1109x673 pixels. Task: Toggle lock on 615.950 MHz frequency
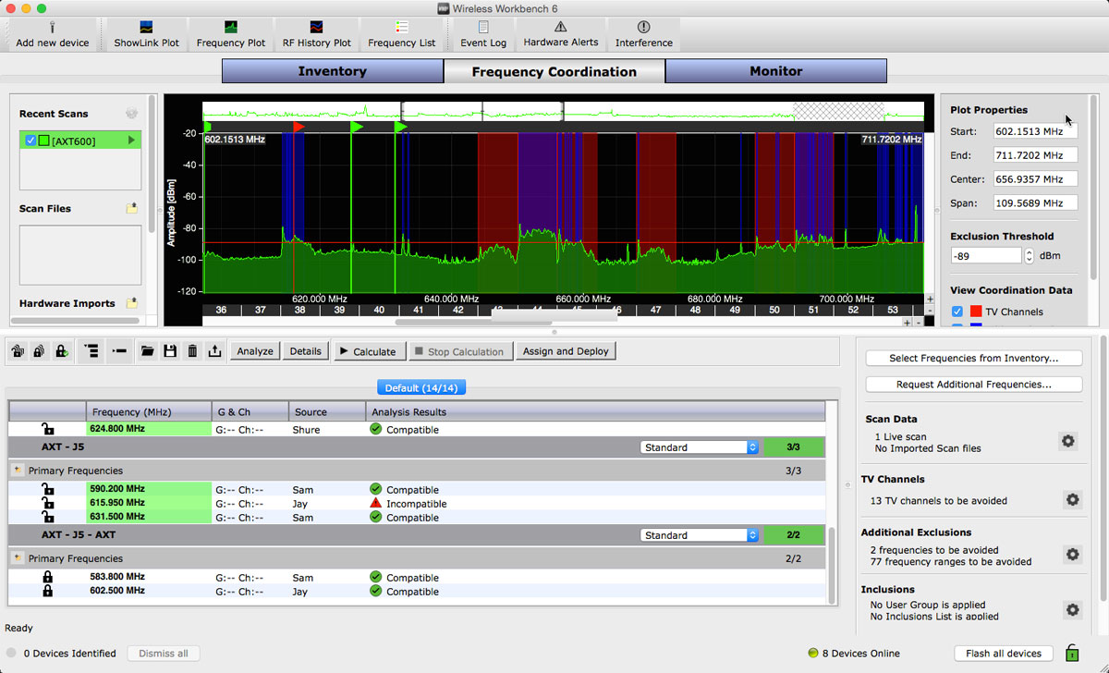coord(47,504)
